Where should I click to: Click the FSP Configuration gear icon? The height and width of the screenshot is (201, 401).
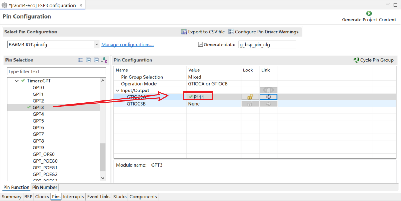[x=4, y=5]
